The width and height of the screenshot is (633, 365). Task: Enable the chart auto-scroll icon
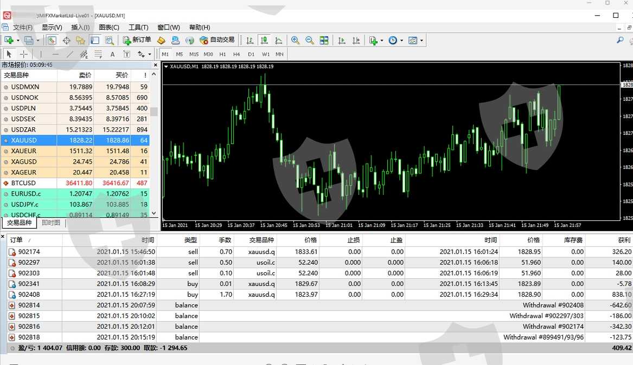[342, 40]
